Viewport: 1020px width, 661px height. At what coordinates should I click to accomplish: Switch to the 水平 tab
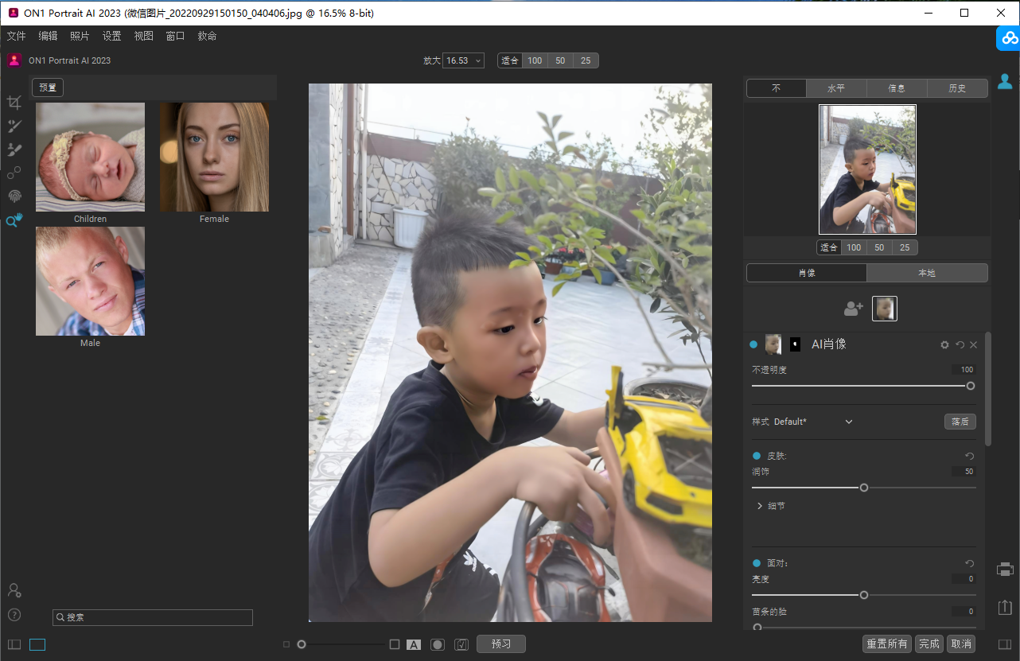(x=836, y=88)
